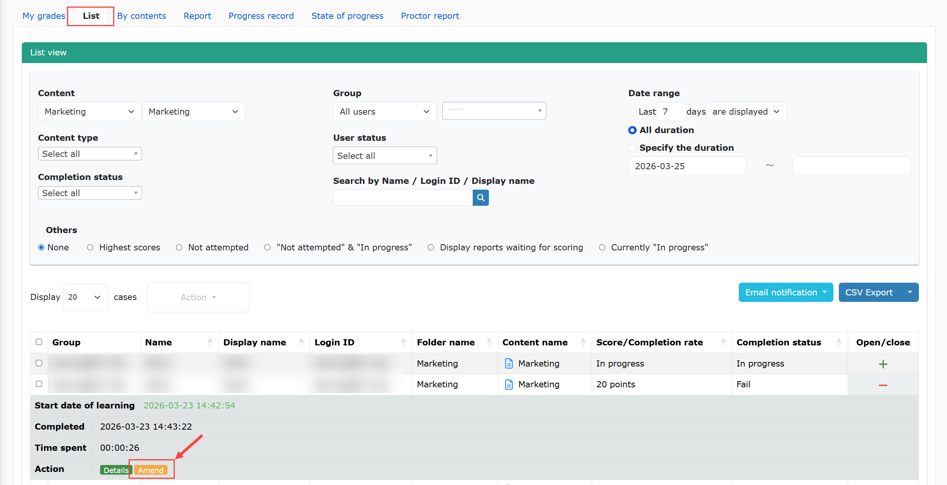Image resolution: width=947 pixels, height=485 pixels.
Task: Expand the CSV Export dropdown arrow
Action: pyautogui.click(x=910, y=292)
